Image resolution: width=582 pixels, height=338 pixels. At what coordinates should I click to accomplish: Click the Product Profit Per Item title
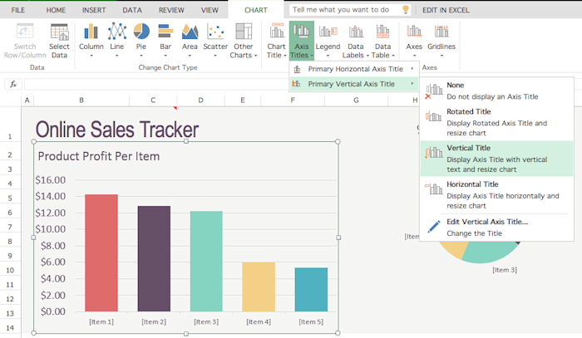pos(99,156)
